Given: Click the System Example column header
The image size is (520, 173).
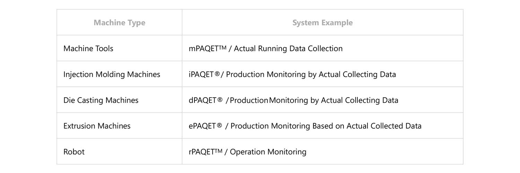Looking at the screenshot, I should point(322,23).
